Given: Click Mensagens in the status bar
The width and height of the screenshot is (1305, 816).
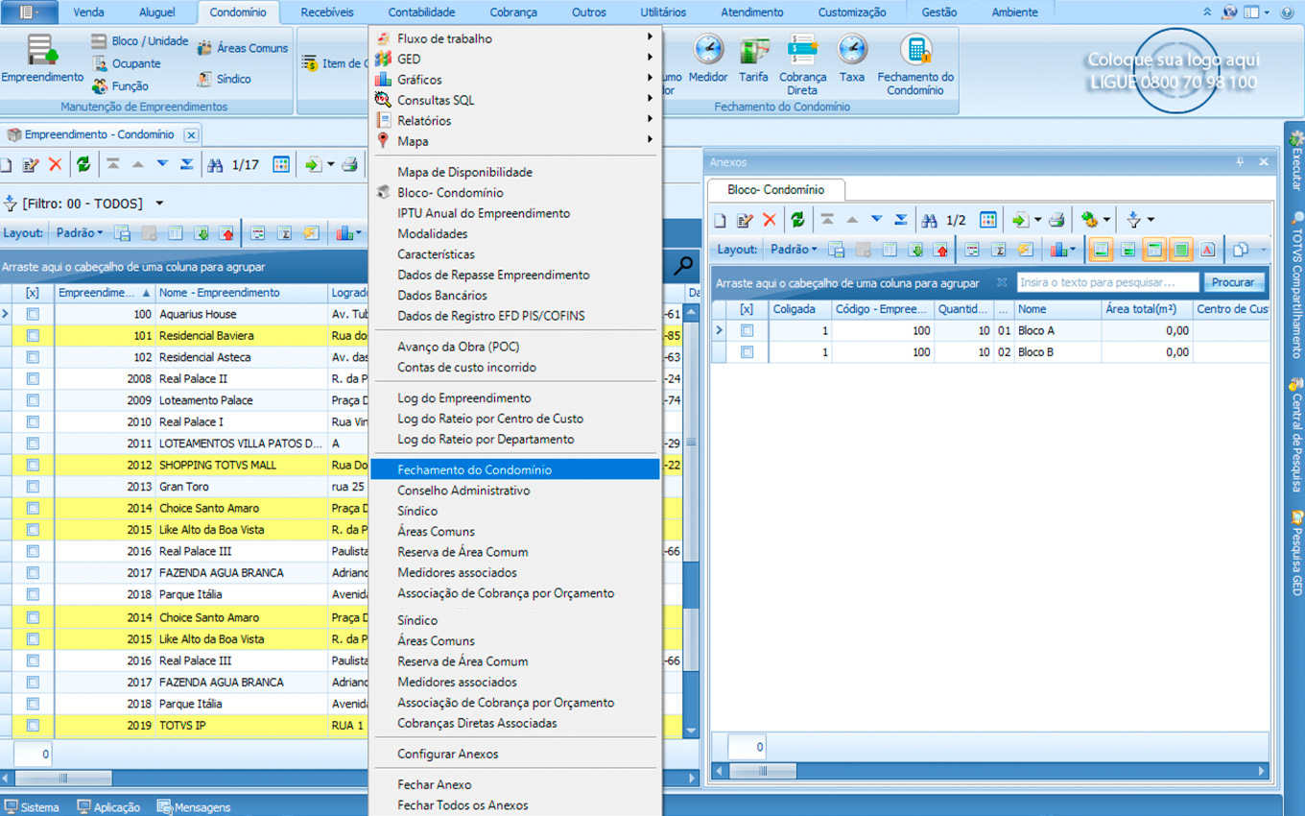Looking at the screenshot, I should click(x=194, y=807).
